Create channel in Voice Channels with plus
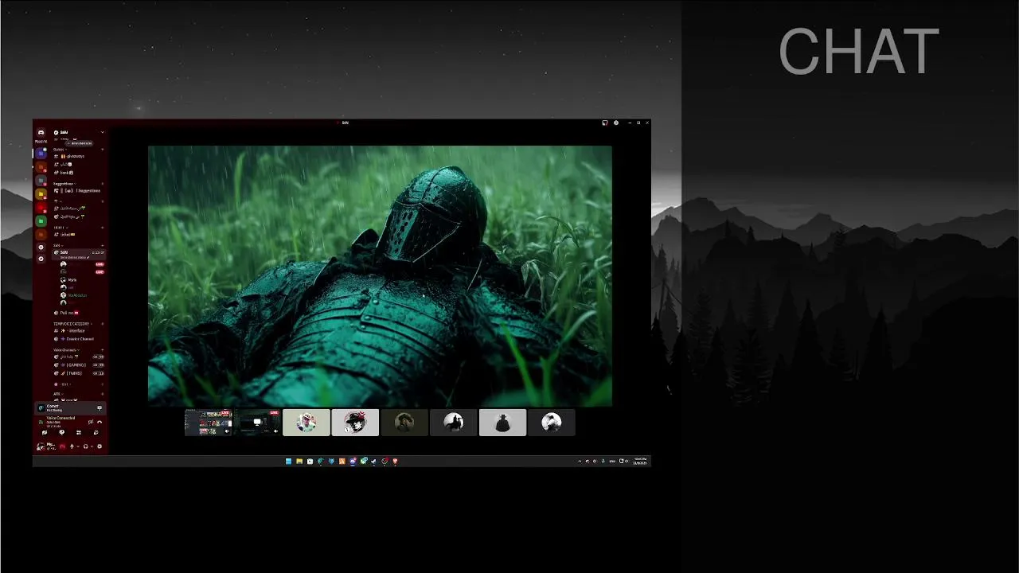 tap(103, 349)
